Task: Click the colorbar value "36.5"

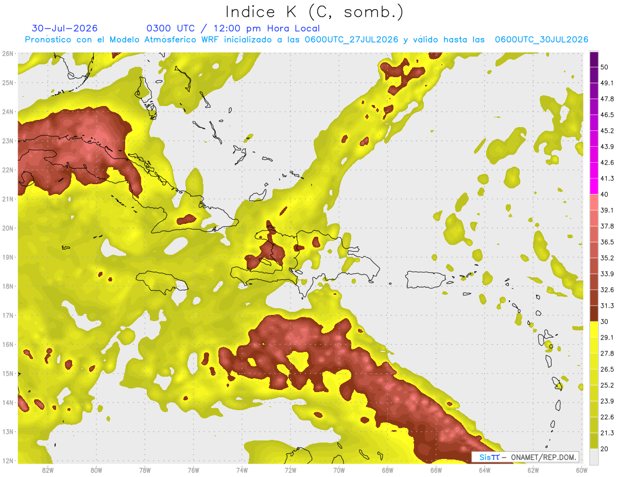Action: click(607, 242)
